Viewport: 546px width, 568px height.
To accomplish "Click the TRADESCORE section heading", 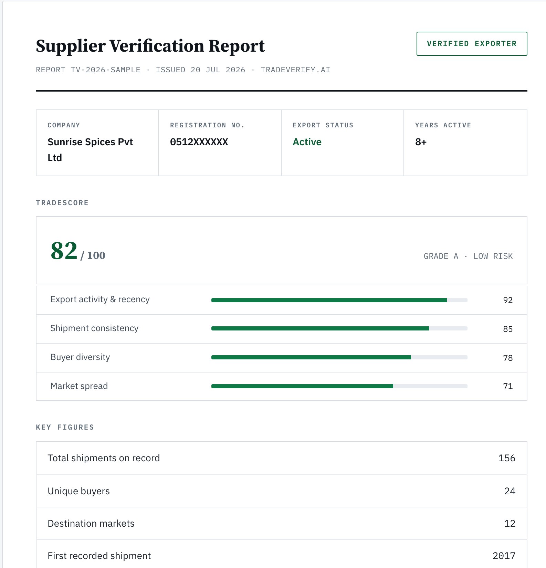I will point(62,203).
